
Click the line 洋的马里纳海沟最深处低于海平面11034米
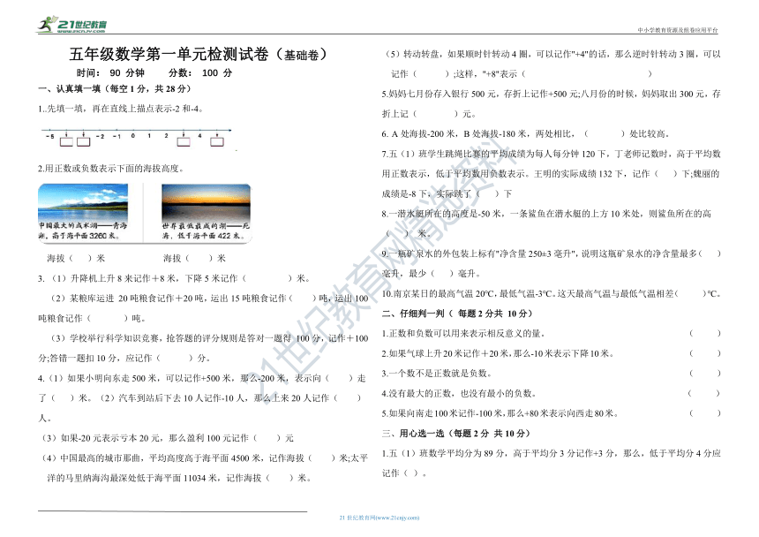pos(179,478)
